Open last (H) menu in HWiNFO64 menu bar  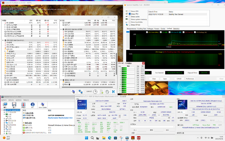(x=26, y=100)
